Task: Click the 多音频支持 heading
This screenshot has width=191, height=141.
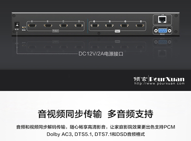Action: [x=130, y=114]
